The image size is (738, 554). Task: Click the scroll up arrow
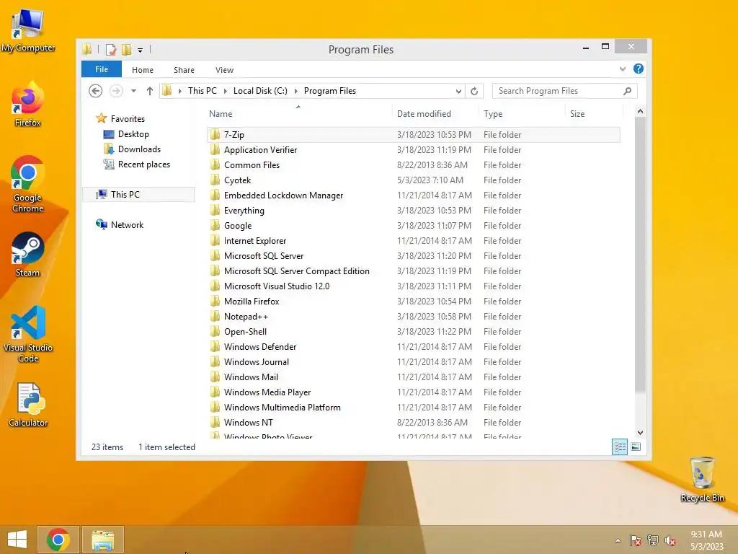click(640, 112)
